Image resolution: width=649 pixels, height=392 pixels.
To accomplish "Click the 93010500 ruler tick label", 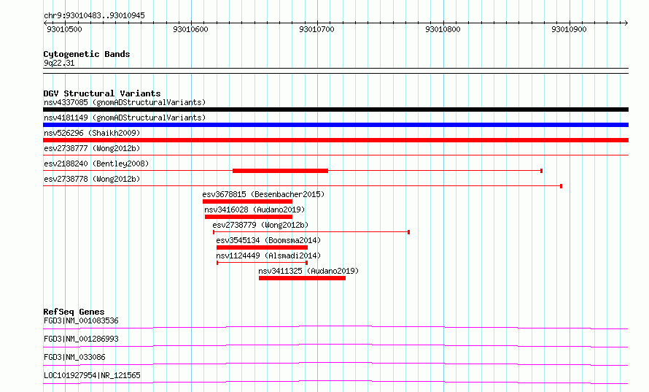I will (x=64, y=29).
